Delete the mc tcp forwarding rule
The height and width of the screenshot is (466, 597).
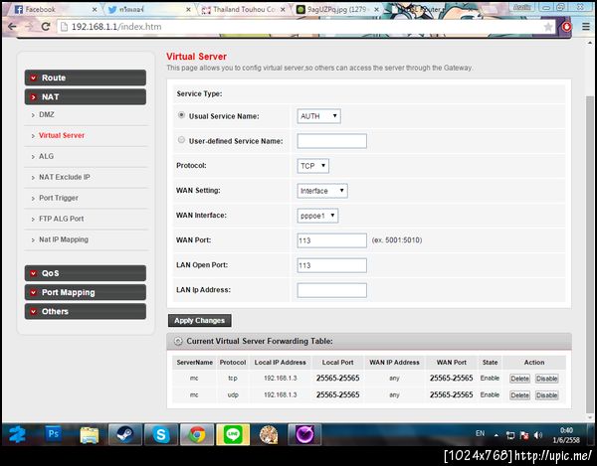[x=519, y=379]
